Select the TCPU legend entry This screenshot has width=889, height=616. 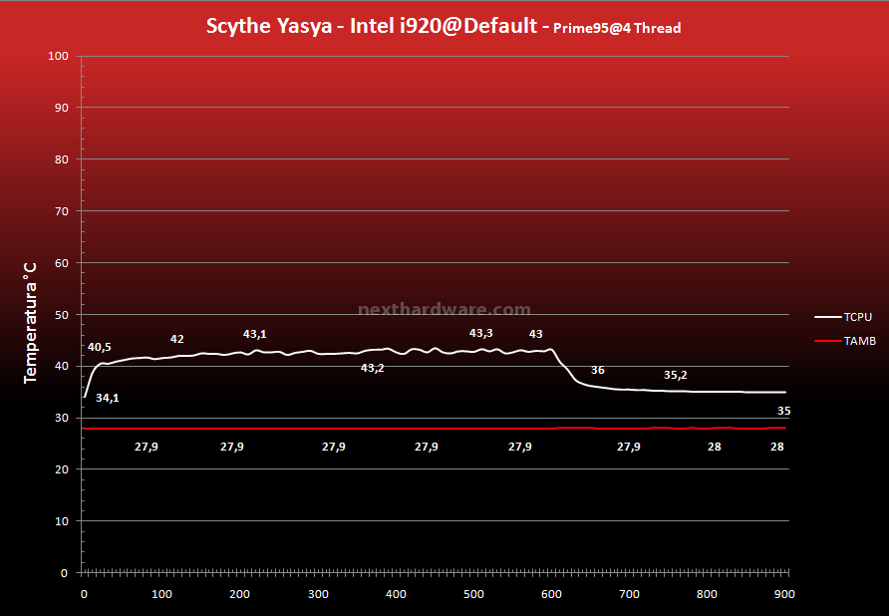(x=843, y=317)
